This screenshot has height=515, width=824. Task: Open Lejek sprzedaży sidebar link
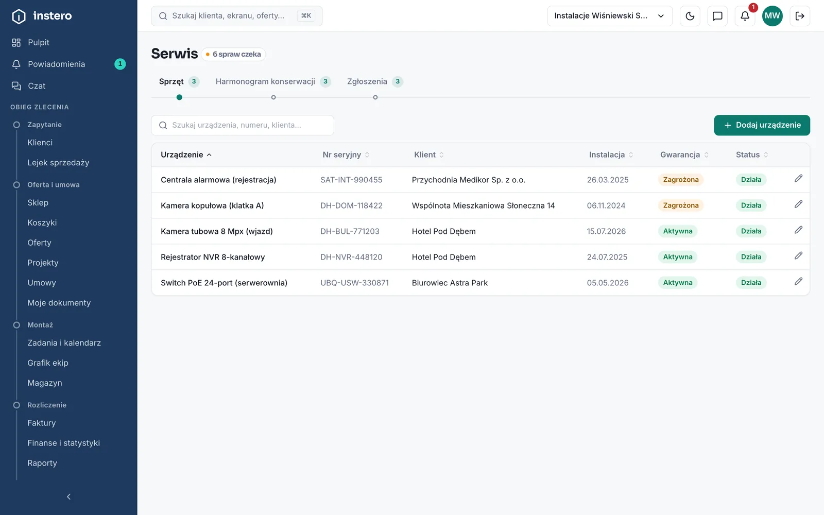tap(58, 163)
